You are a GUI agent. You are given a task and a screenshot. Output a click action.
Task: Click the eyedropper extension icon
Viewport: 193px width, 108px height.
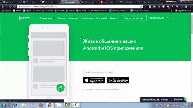click(x=145, y=7)
